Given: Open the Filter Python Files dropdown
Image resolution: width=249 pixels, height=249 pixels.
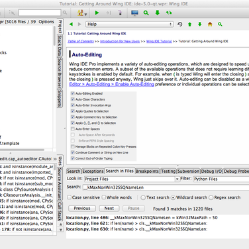Looking at the screenshot, I should pos(221,179).
